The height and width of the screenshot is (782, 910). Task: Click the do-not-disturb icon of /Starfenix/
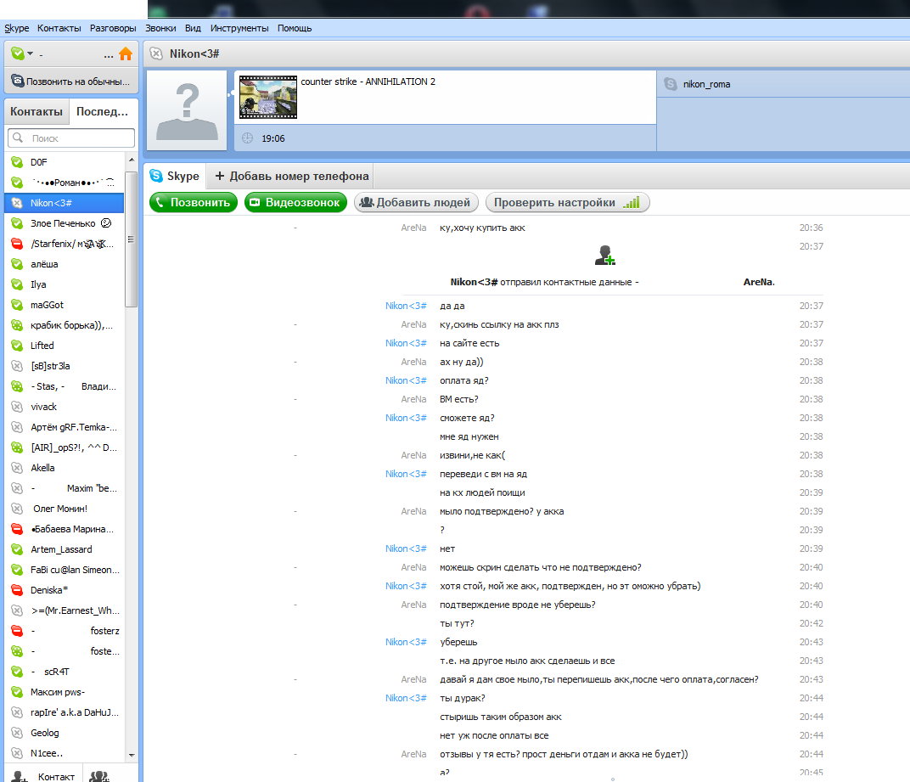tap(17, 244)
